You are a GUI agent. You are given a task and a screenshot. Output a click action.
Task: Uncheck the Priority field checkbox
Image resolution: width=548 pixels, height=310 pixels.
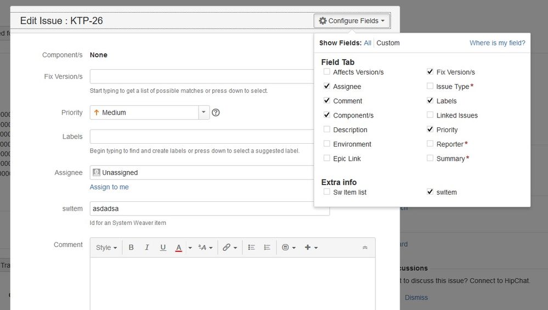(x=430, y=129)
